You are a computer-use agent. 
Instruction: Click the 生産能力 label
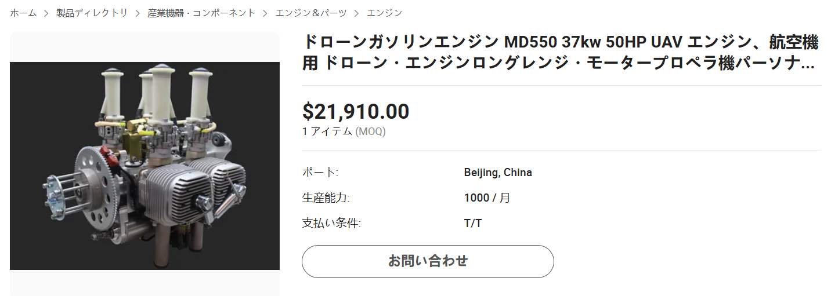(x=326, y=198)
